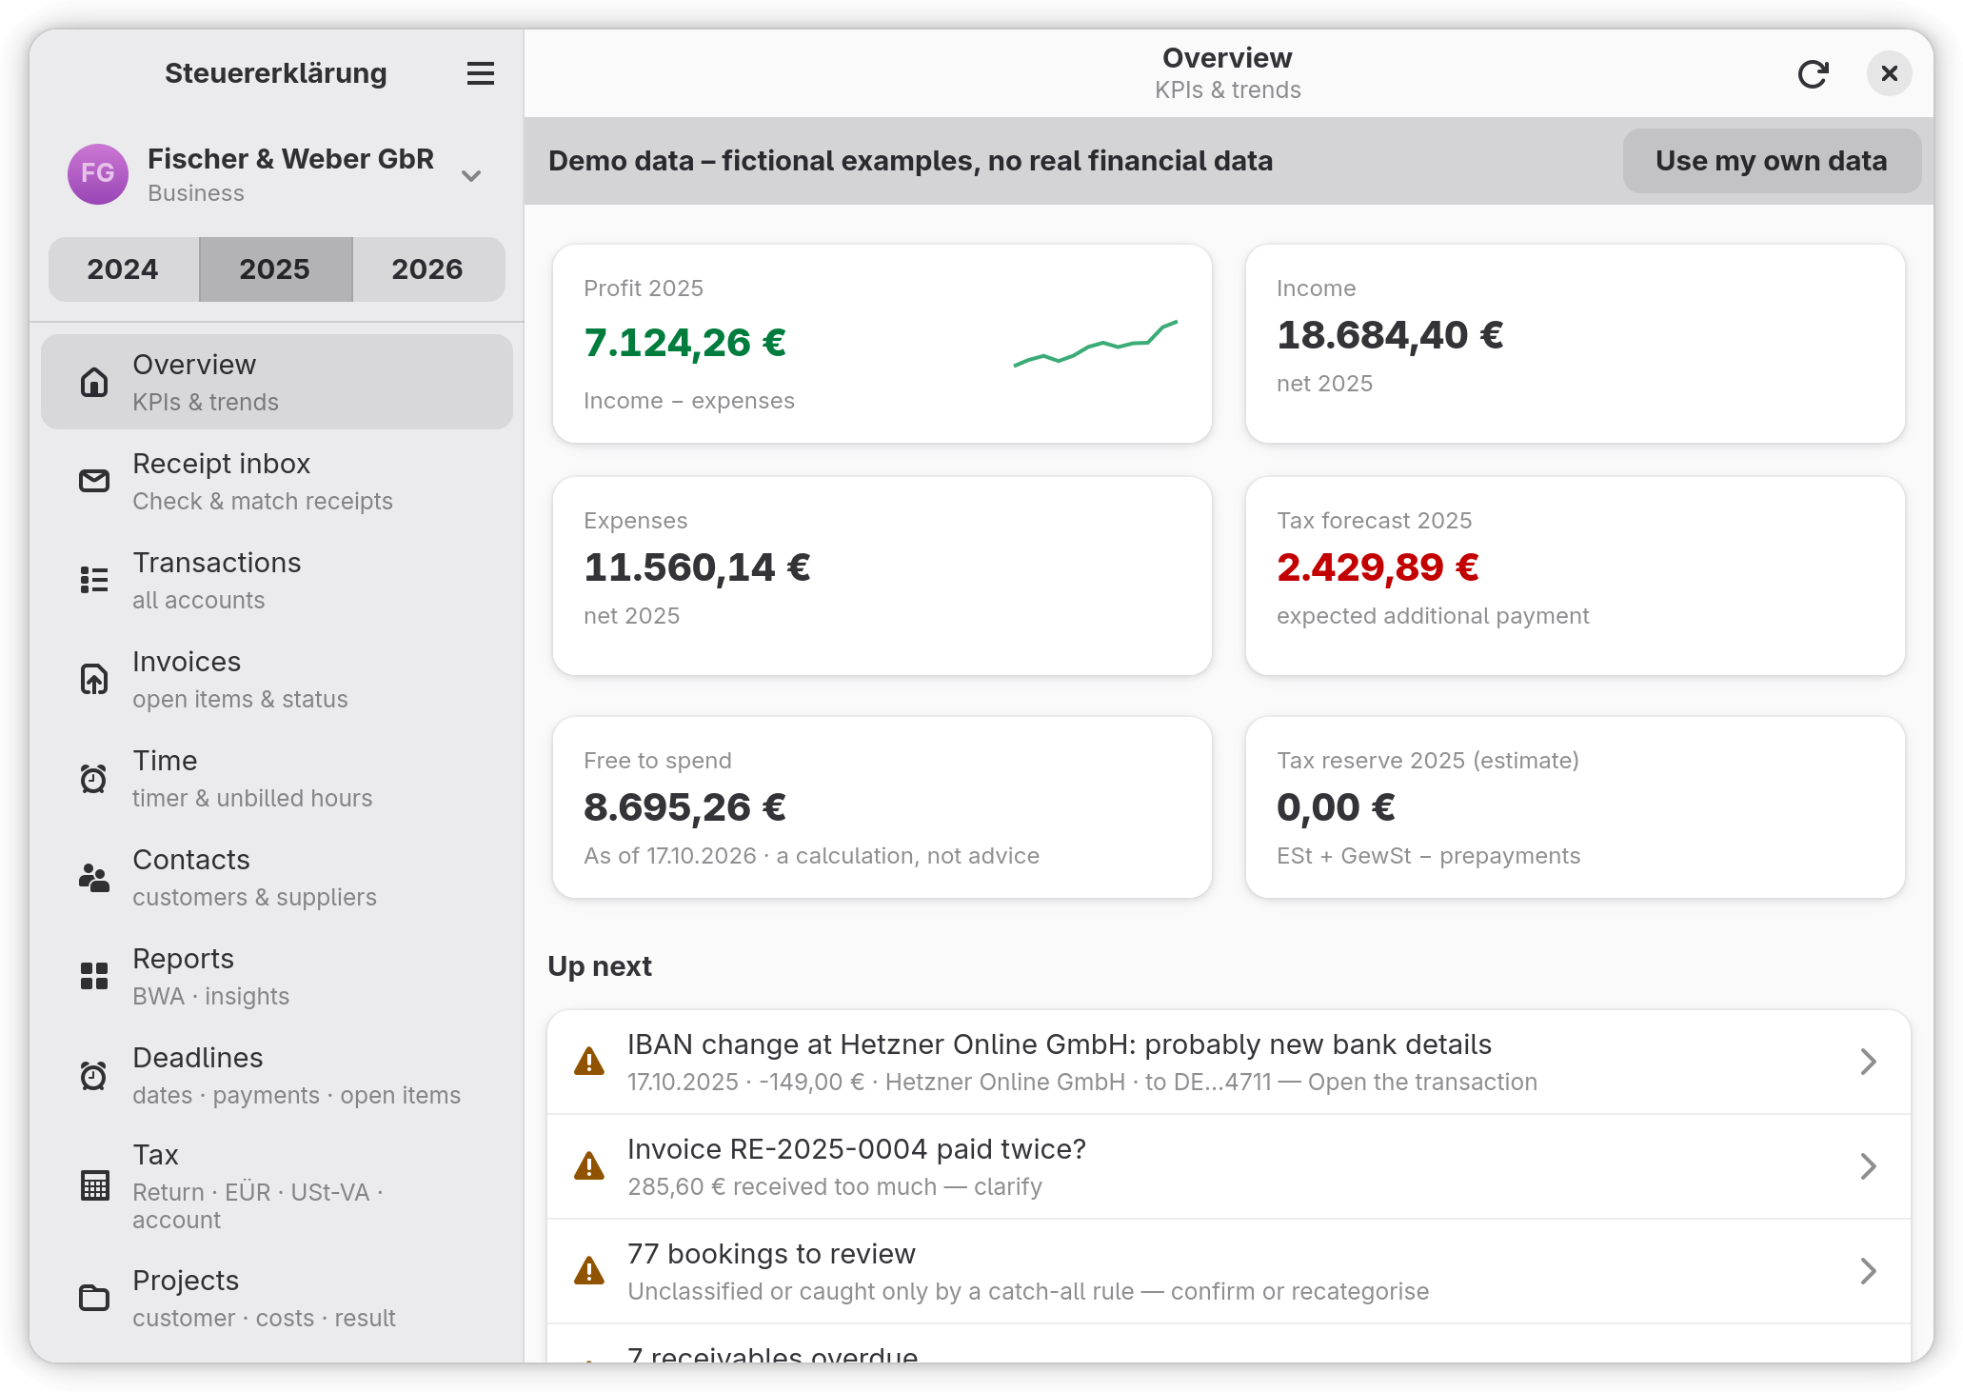Click the 'Up next' heading
The height and width of the screenshot is (1392, 1963).
tap(600, 966)
